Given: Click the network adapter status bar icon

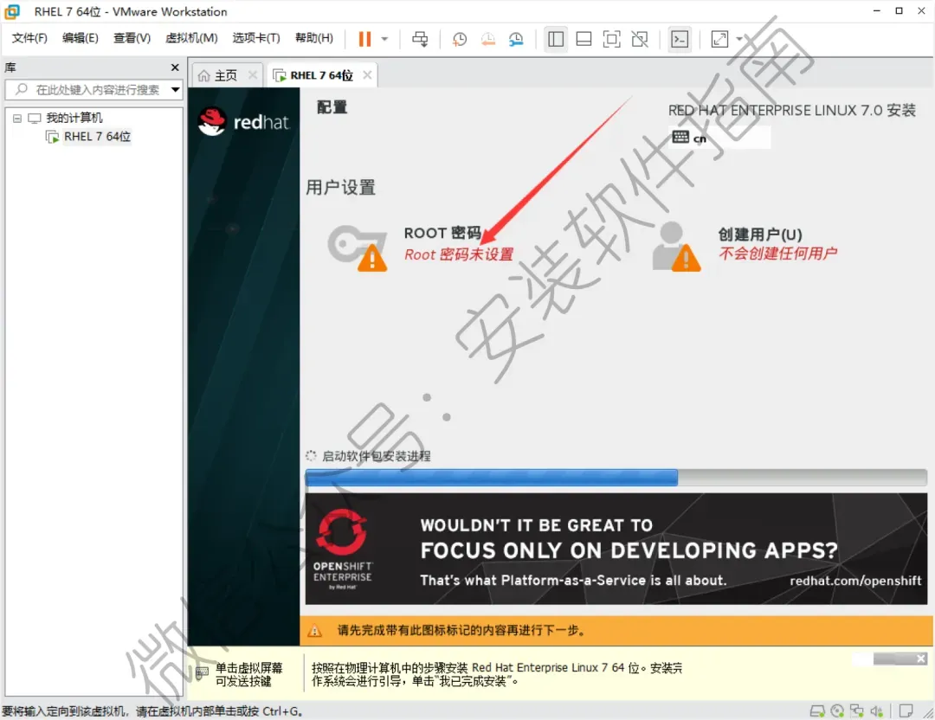Looking at the screenshot, I should 857,711.
